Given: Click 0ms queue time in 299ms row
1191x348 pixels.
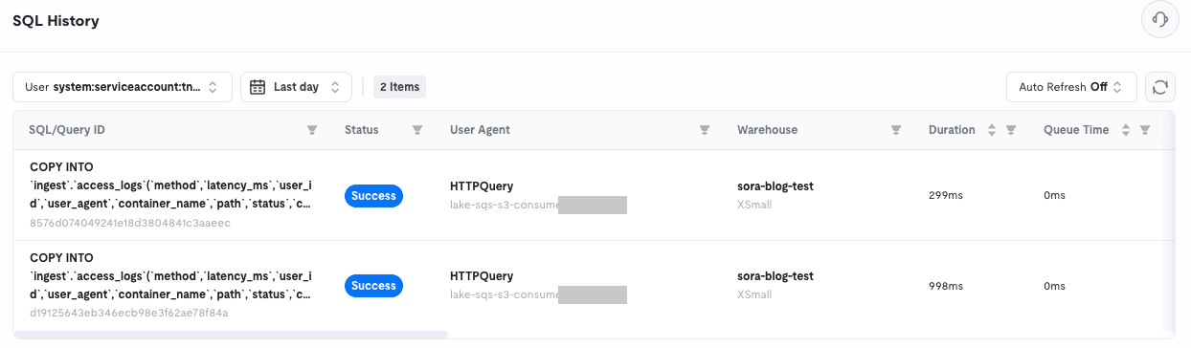Looking at the screenshot, I should click(1054, 196).
